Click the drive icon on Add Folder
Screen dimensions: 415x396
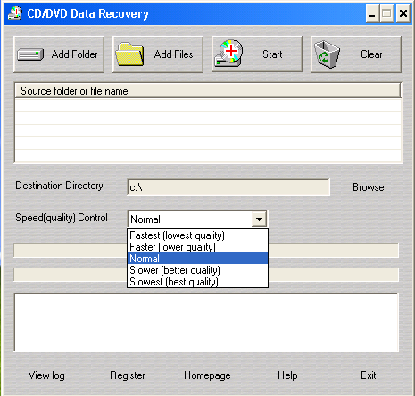coord(30,54)
